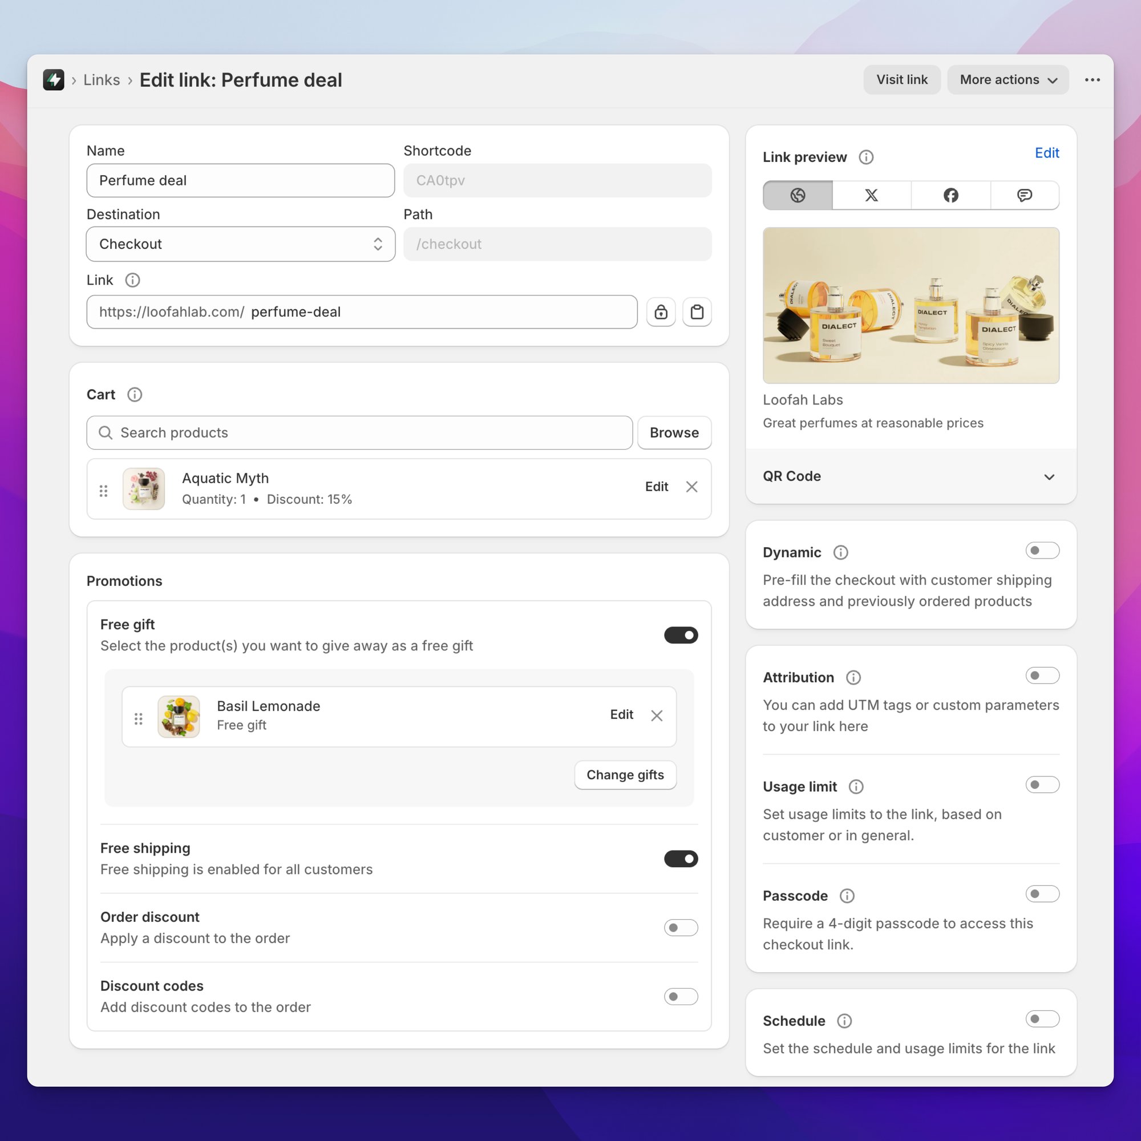Screen dimensions: 1141x1141
Task: Enable the Schedule toggle
Action: click(1042, 1019)
